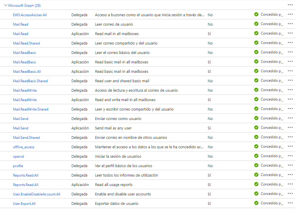The image size is (300, 209).
Task: Click 'Concedido p...' status in User.Export.All row
Action: click(x=272, y=203)
